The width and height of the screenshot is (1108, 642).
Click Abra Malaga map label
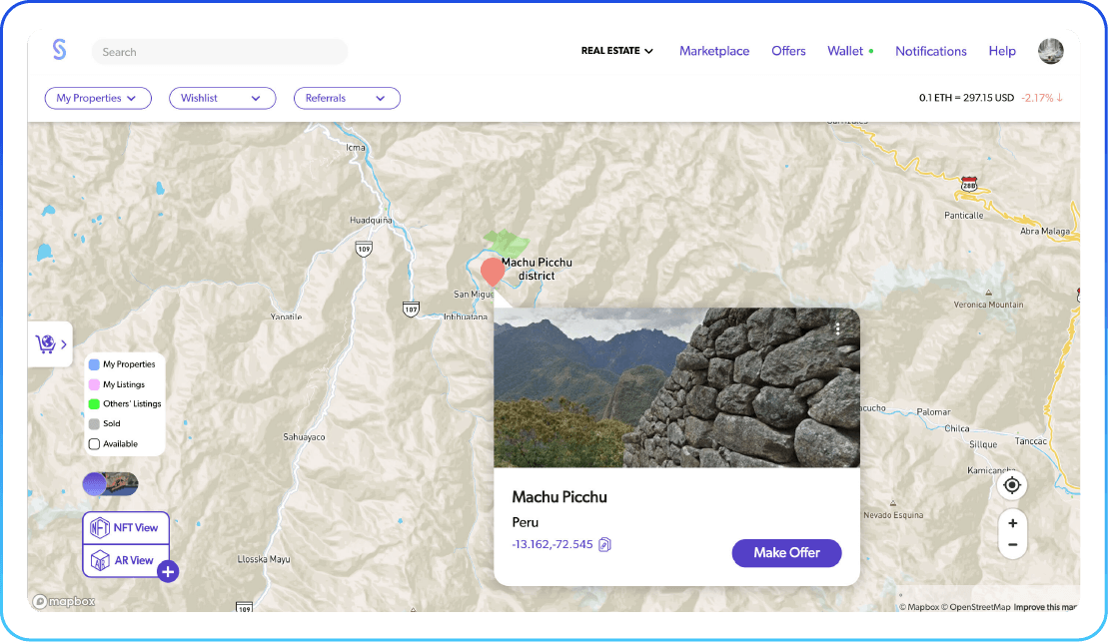point(1044,231)
